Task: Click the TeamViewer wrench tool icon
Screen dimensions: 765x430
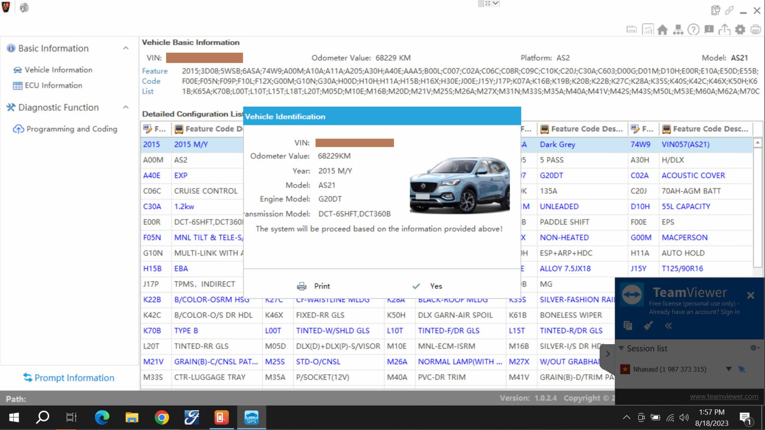Action: pyautogui.click(x=648, y=326)
